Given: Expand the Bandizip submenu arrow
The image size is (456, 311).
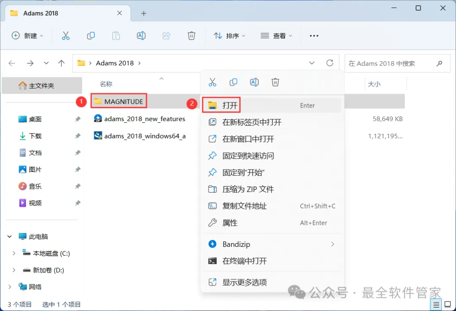Looking at the screenshot, I should 332,244.
